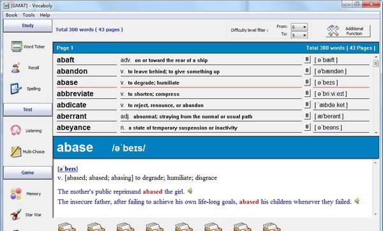The width and height of the screenshot is (383, 231).
Task: Start the Spelling exercise icon
Action: pyautogui.click(x=16, y=89)
